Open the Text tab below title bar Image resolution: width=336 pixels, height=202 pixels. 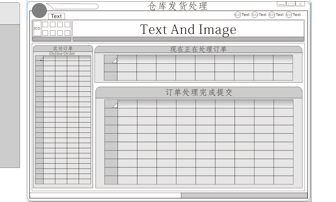pyautogui.click(x=56, y=16)
